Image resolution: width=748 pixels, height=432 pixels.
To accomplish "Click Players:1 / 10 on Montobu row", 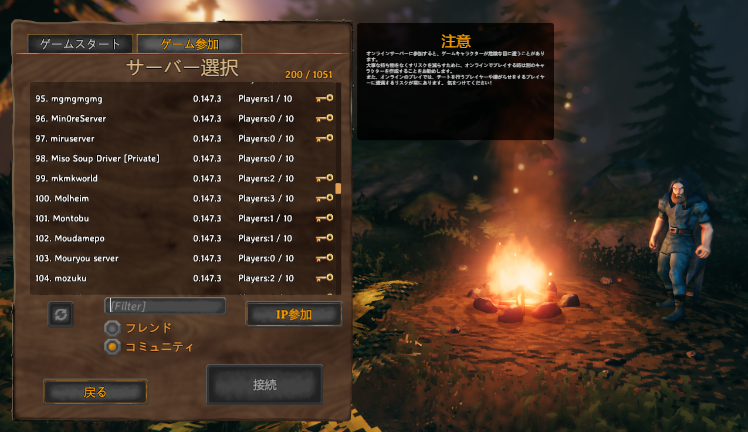I will tap(266, 218).
